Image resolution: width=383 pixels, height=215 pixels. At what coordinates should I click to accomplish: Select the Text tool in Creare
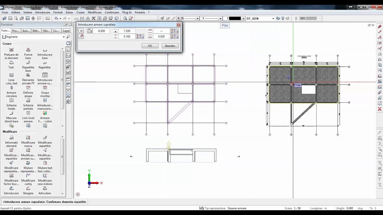click(x=11, y=64)
